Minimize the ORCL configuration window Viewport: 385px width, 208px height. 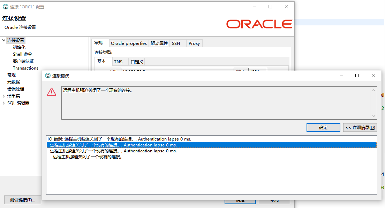coord(255,7)
